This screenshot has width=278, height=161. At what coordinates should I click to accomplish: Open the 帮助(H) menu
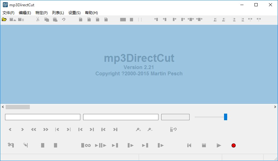(x=91, y=13)
